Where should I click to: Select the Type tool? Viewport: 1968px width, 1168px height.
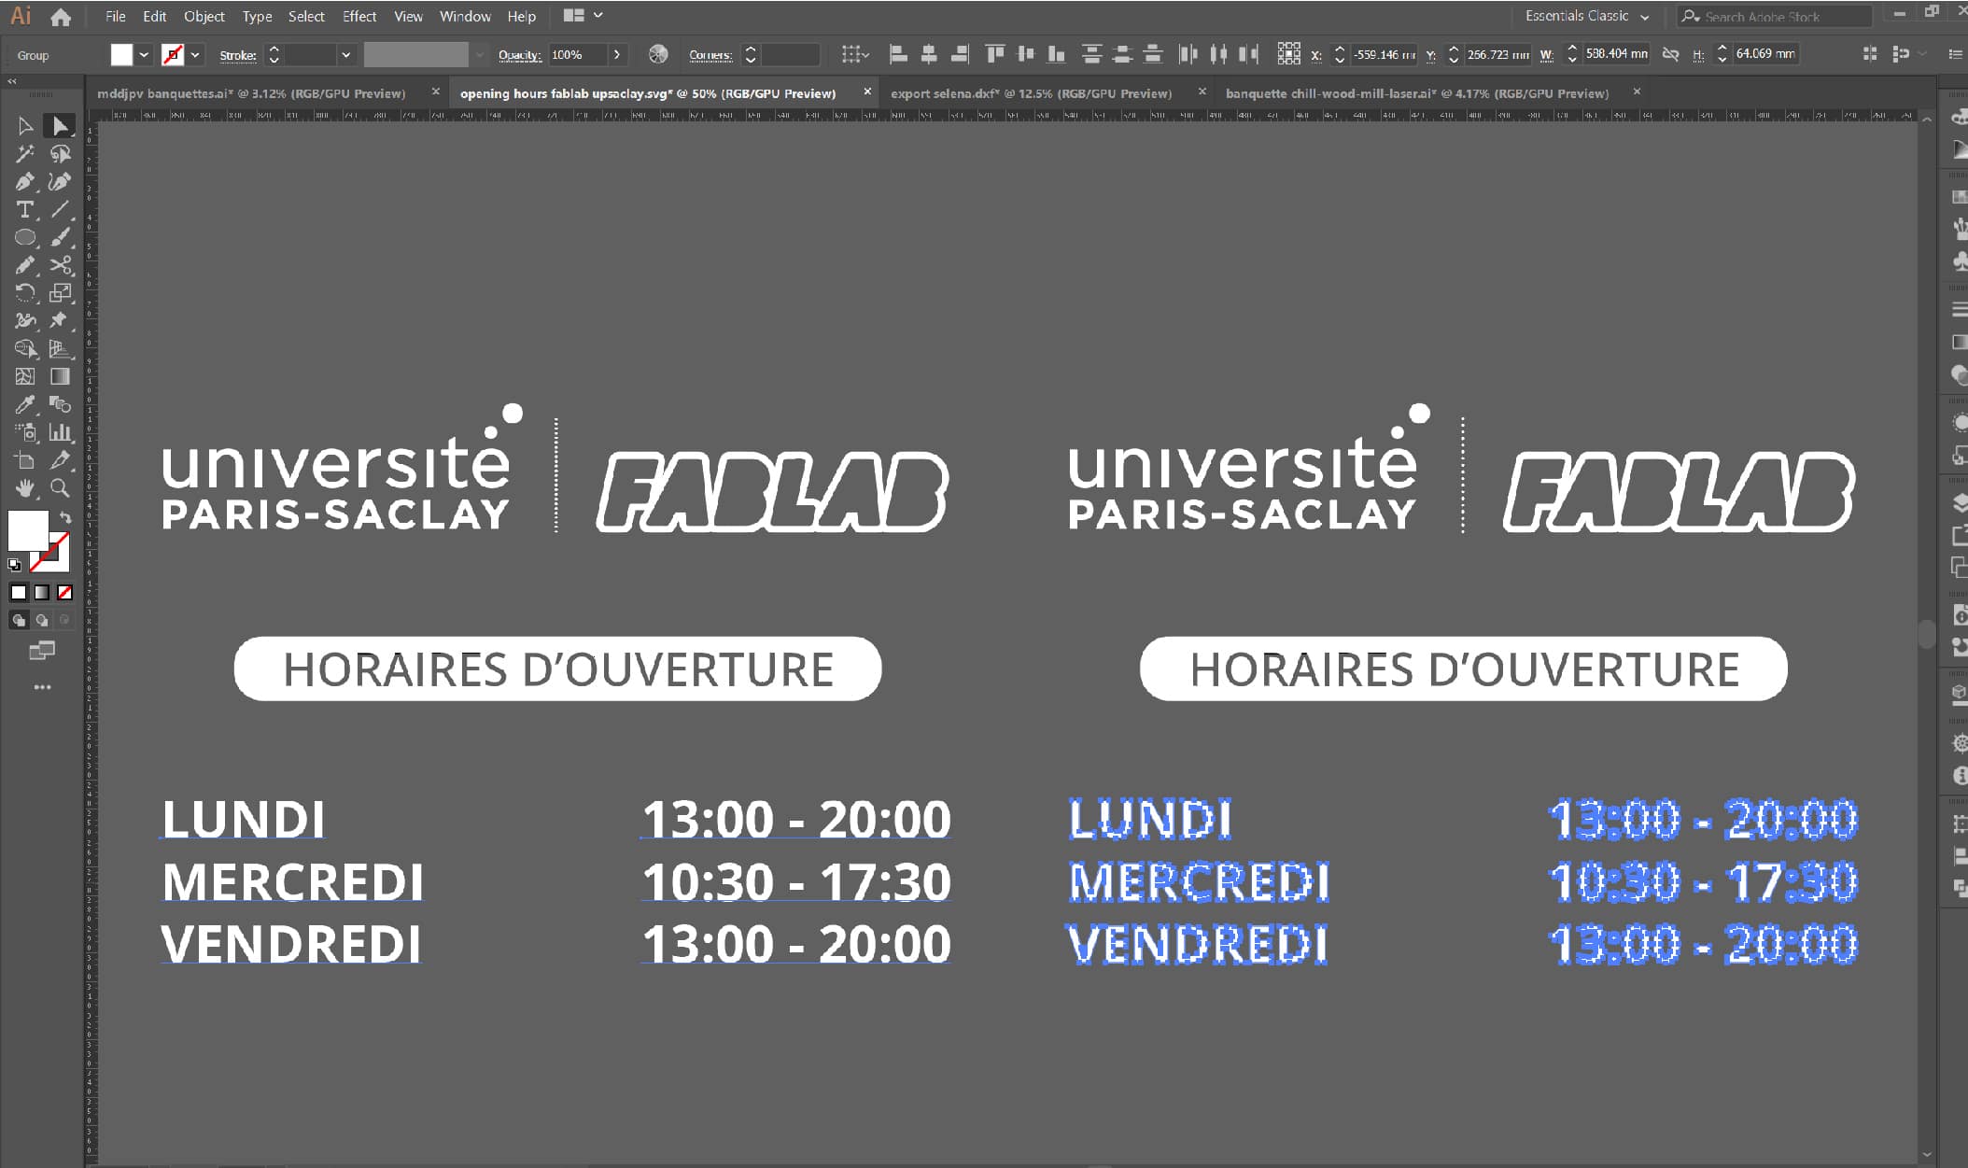click(x=25, y=209)
